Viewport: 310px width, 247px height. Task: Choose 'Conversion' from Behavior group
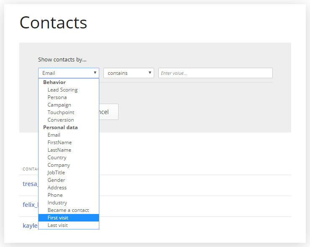[61, 120]
